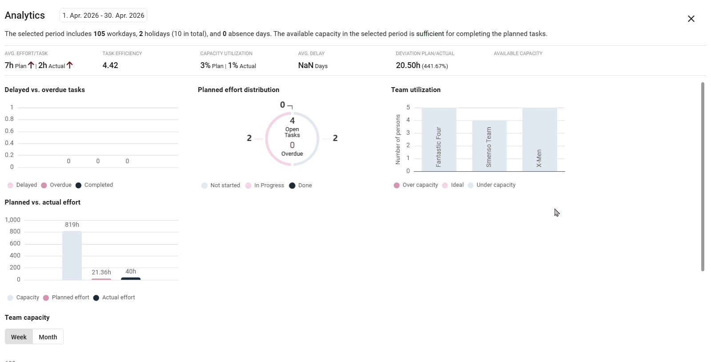Image resolution: width=711 pixels, height=362 pixels.
Task: Toggle the Overdue legend series
Action: (x=56, y=185)
